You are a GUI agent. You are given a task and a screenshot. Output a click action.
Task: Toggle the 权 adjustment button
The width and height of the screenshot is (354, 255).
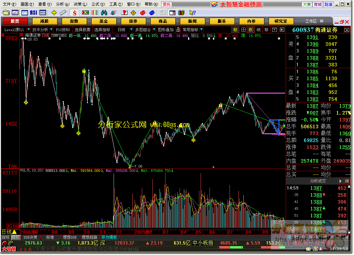tap(251, 29)
